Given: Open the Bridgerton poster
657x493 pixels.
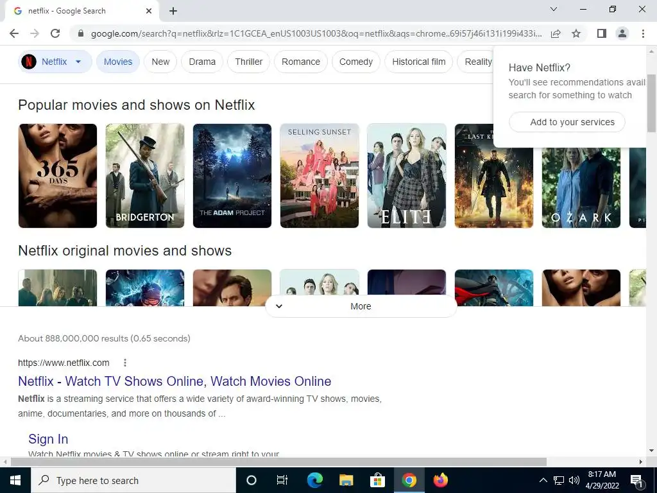Looking at the screenshot, I should pos(145,176).
